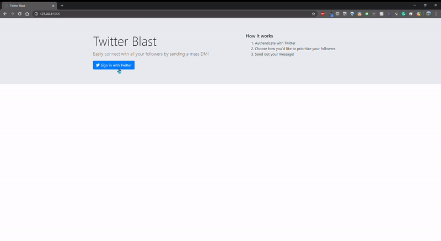The image size is (441, 241).
Task: Click the Twitter Blast heading
Action: (x=125, y=41)
